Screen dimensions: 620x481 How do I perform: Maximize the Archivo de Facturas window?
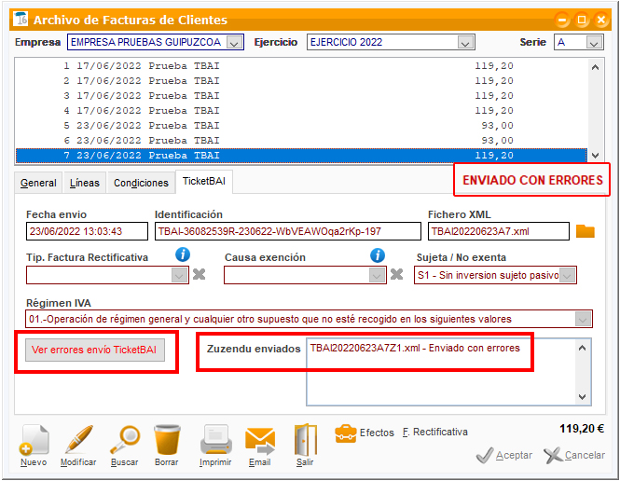(582, 20)
